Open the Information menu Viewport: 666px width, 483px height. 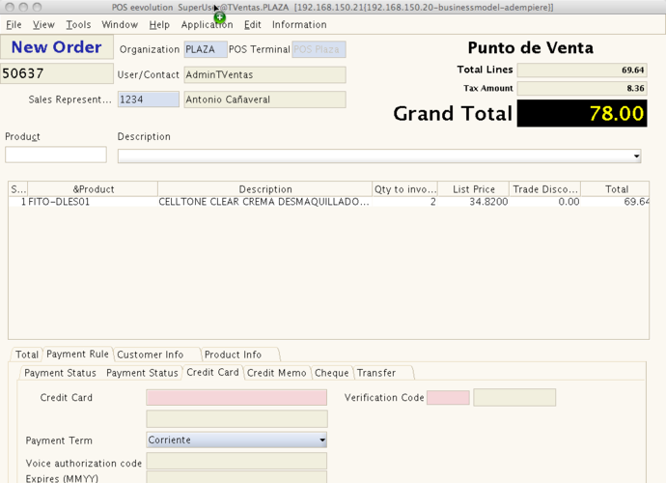tap(299, 25)
